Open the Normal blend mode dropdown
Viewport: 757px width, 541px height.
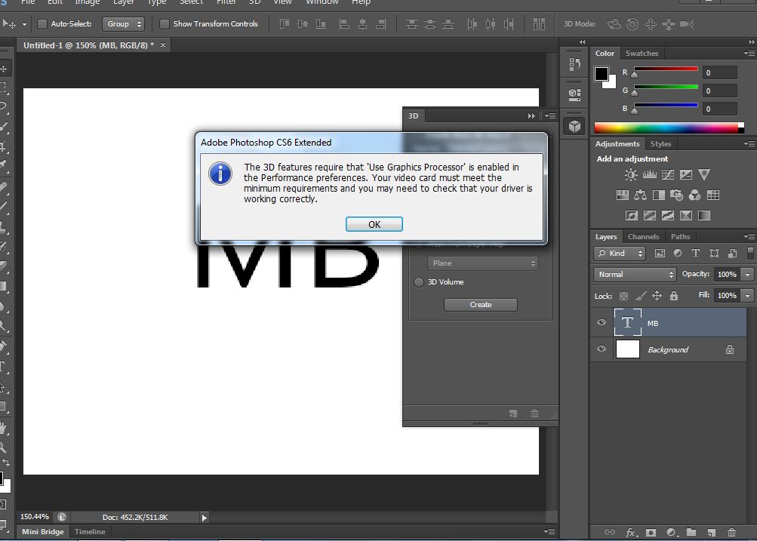point(635,274)
